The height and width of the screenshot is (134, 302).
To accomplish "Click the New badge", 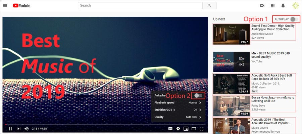I will tap(255, 91).
